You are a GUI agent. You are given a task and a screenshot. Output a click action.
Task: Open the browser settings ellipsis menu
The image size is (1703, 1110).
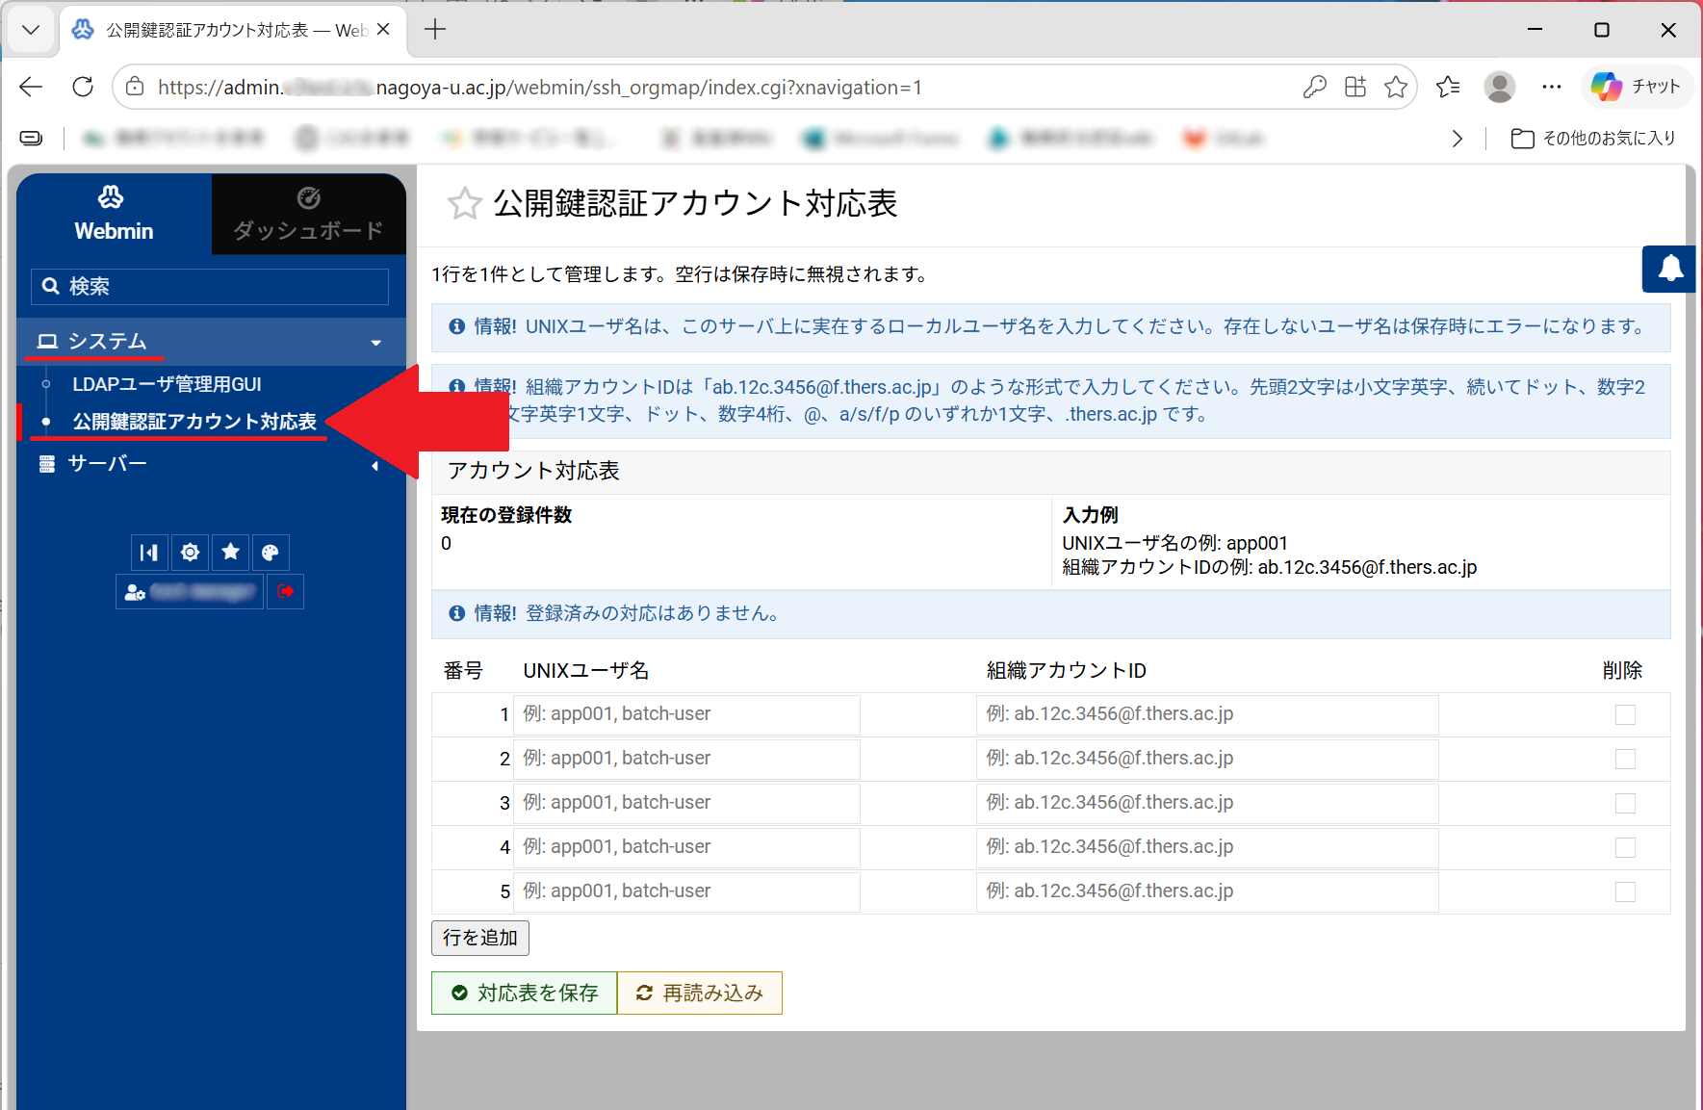(x=1552, y=88)
